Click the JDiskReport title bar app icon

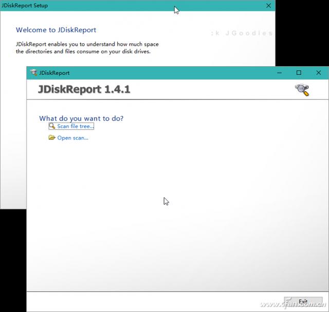33,73
